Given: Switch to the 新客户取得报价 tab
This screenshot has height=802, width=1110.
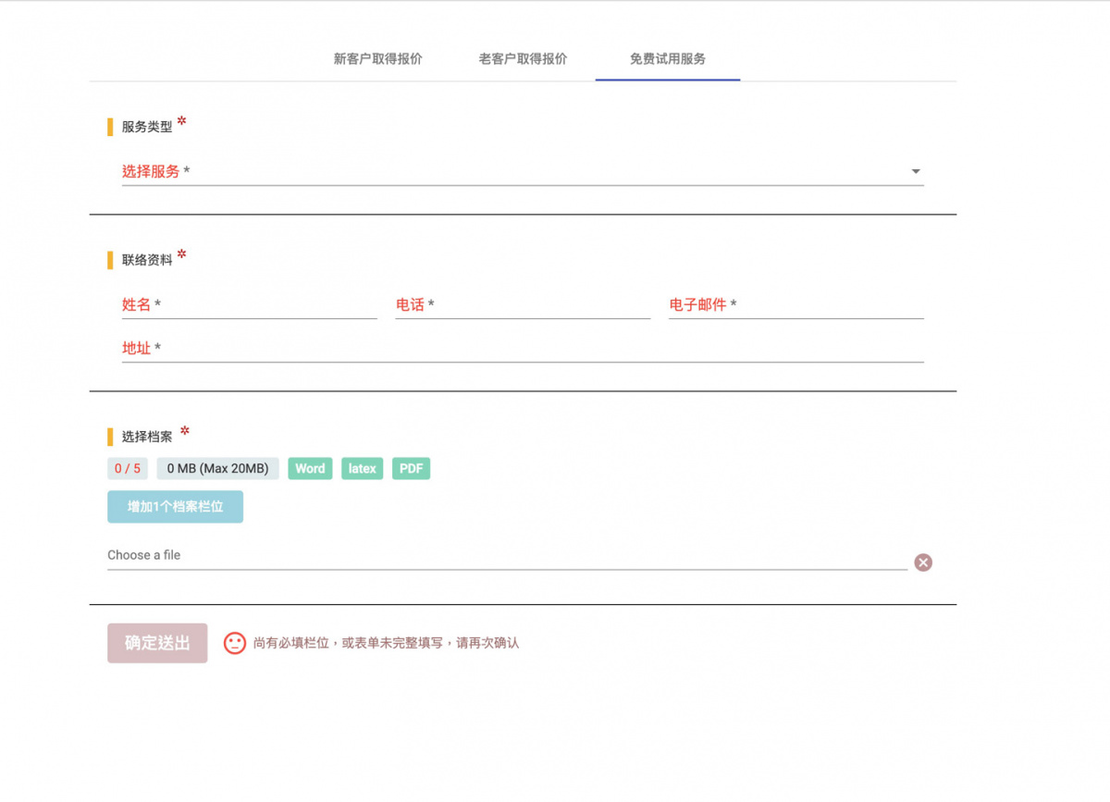Looking at the screenshot, I should pos(378,59).
